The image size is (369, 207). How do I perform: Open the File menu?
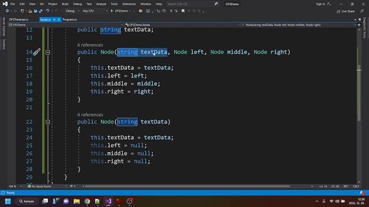[13, 4]
